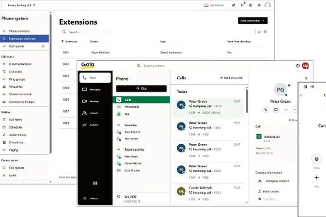Open the account switcher dropdown at top left
The width and height of the screenshot is (326, 217).
(x=22, y=5)
